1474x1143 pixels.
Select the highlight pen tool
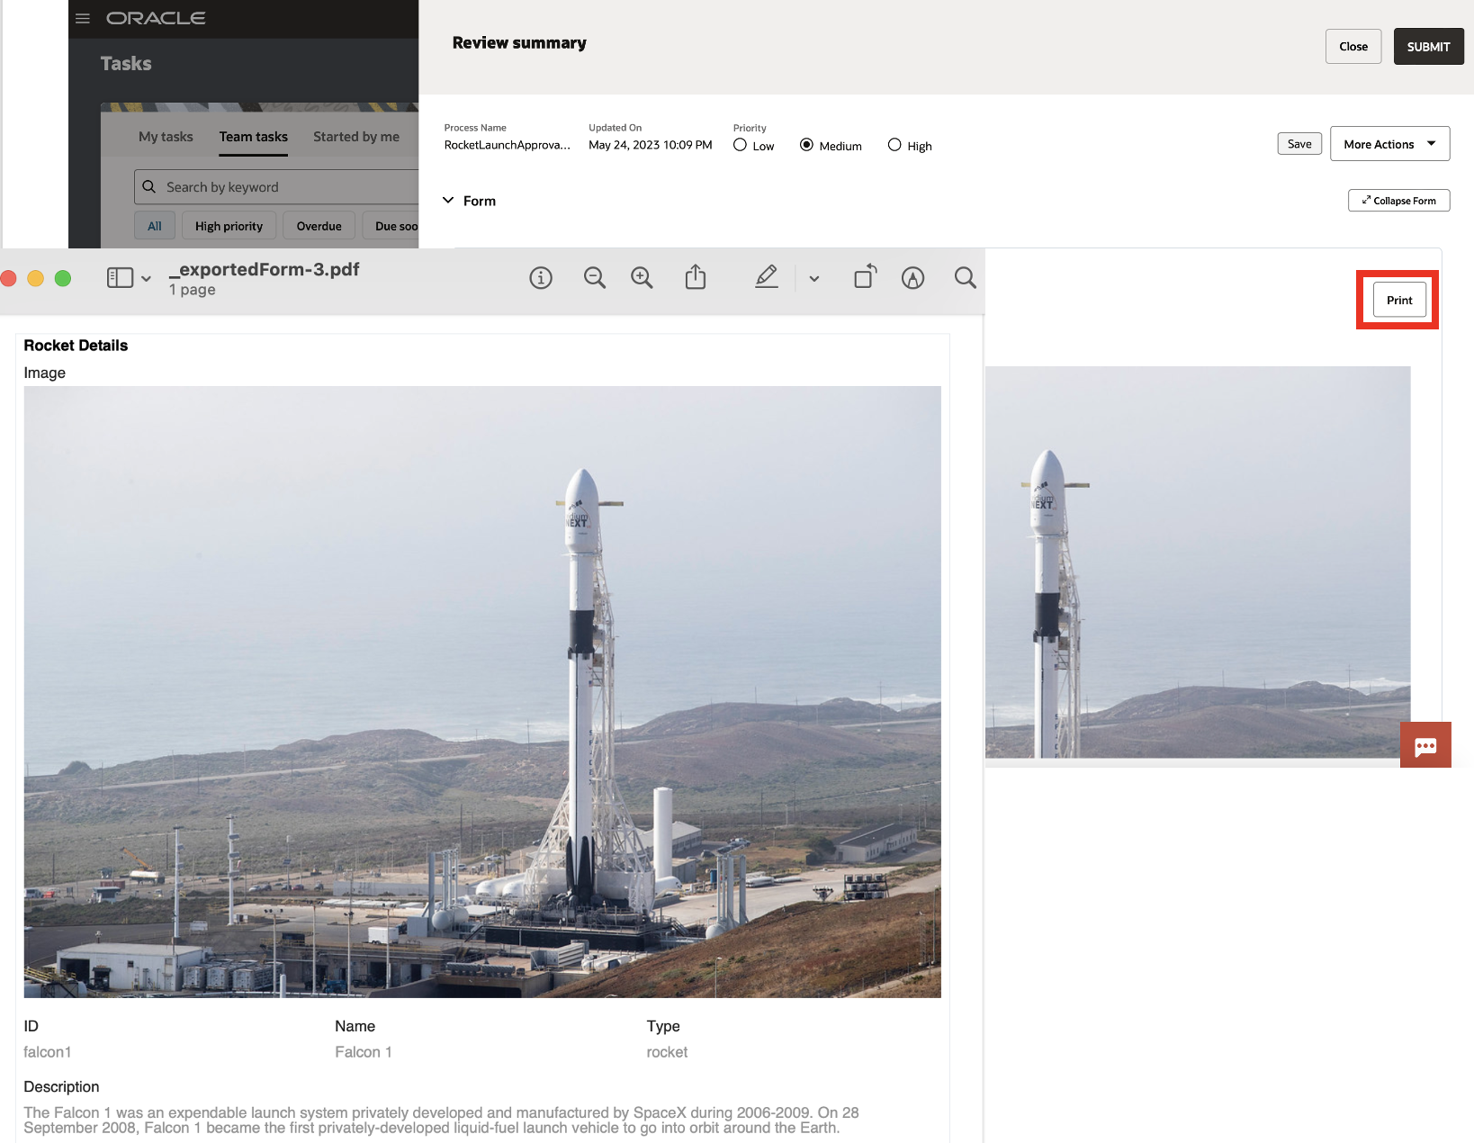(x=767, y=277)
